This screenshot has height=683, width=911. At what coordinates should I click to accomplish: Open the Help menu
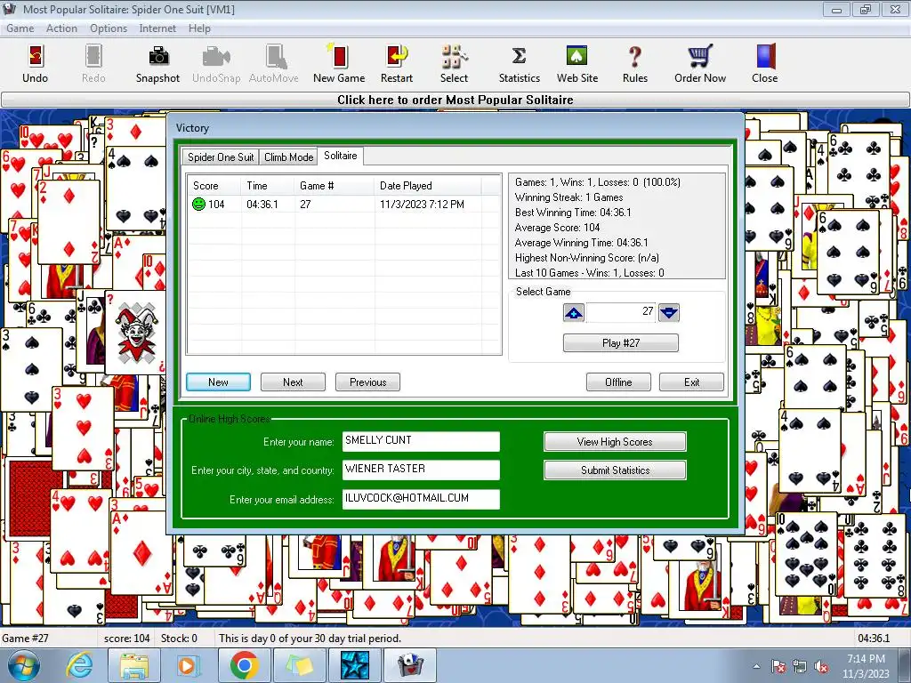pos(199,28)
